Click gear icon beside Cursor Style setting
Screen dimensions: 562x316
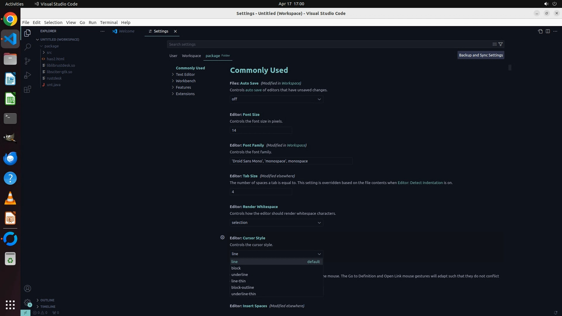[222, 237]
